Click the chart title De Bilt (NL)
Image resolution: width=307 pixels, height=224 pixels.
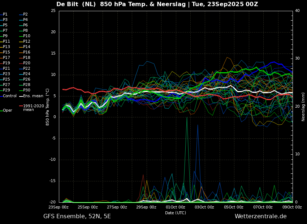76,4
